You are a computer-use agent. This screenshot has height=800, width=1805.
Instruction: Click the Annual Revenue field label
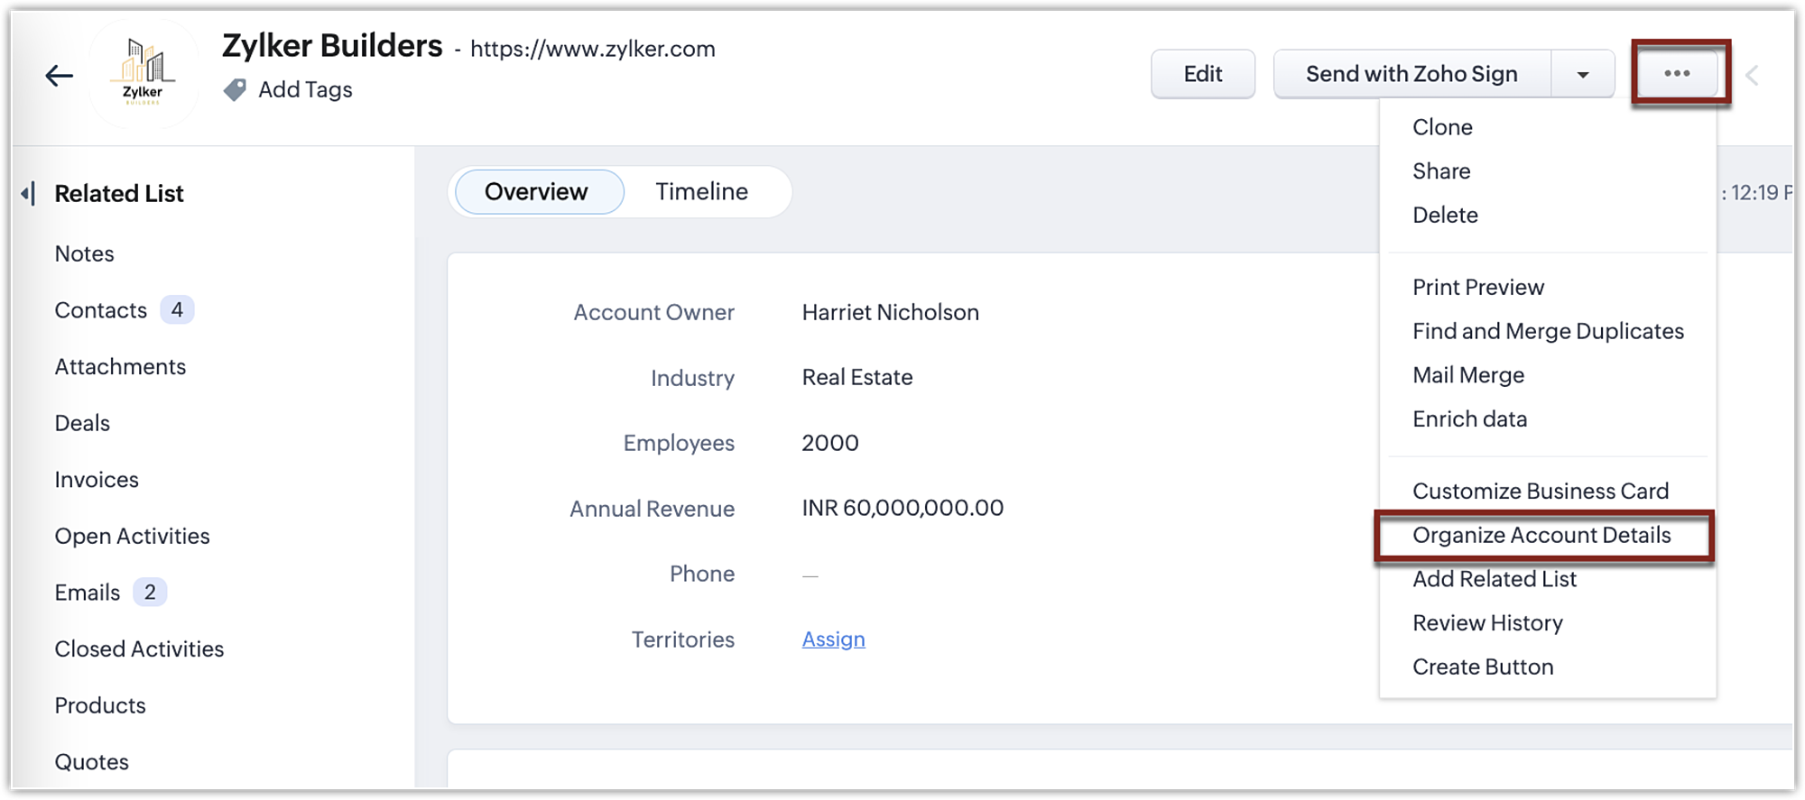click(x=652, y=509)
